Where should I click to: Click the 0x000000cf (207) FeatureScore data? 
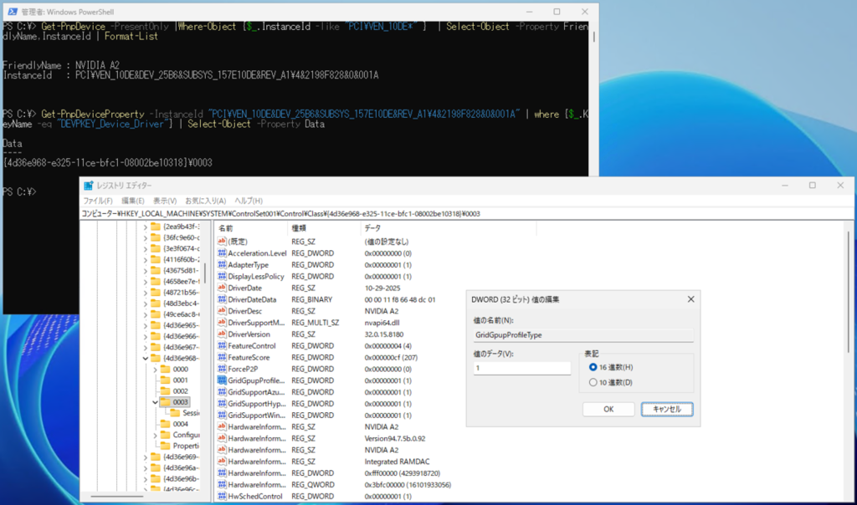click(391, 357)
